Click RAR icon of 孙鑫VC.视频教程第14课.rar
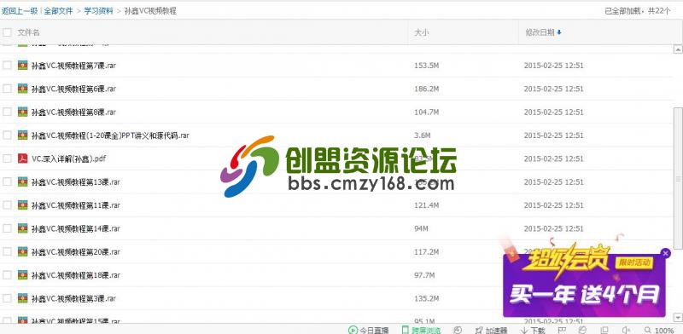The image size is (683, 334). pos(23,228)
